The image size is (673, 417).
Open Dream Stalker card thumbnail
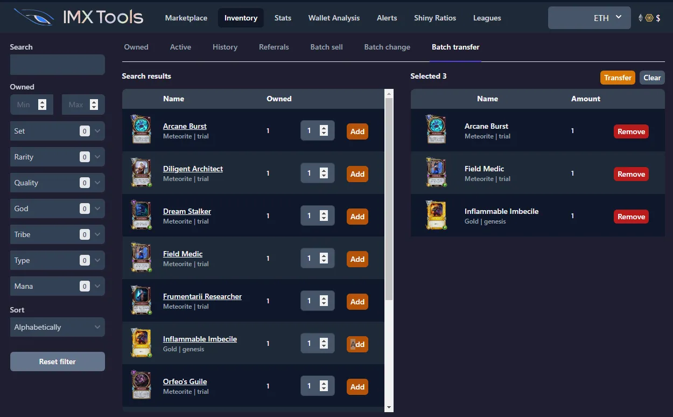(141, 215)
